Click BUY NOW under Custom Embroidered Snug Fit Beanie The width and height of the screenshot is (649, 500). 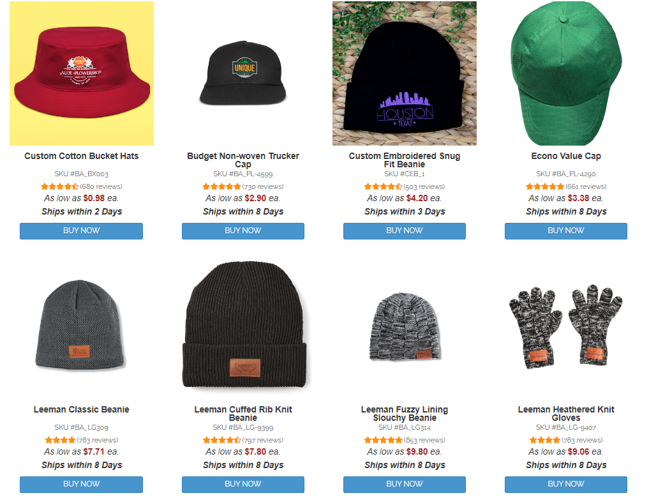405,231
